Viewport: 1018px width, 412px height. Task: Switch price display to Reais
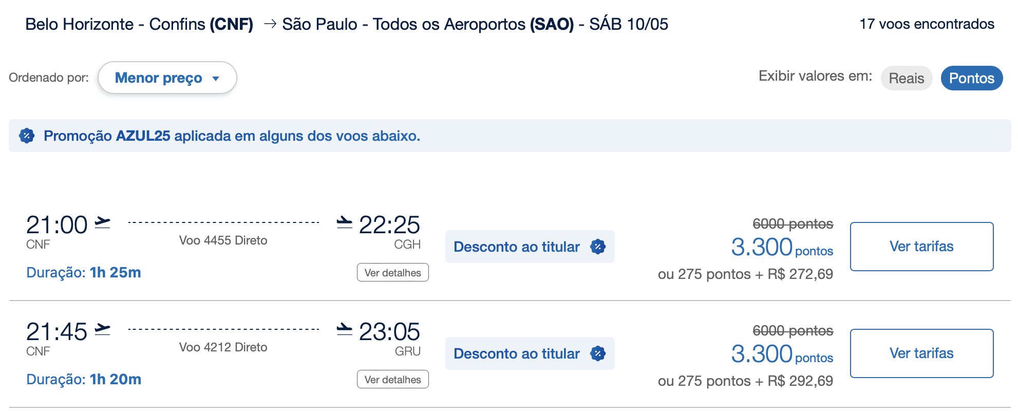907,78
